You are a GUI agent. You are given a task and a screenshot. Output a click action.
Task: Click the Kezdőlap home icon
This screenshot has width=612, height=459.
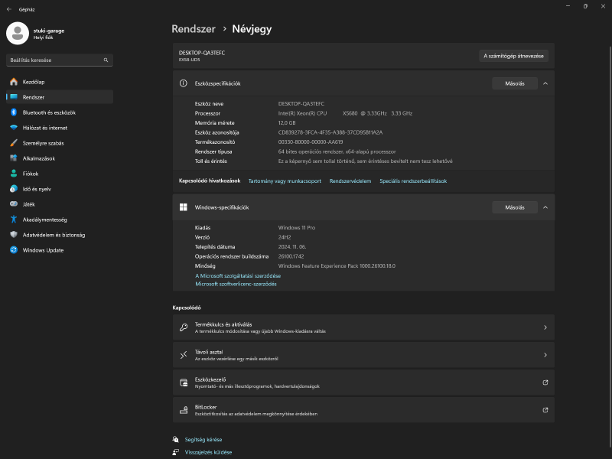14,82
